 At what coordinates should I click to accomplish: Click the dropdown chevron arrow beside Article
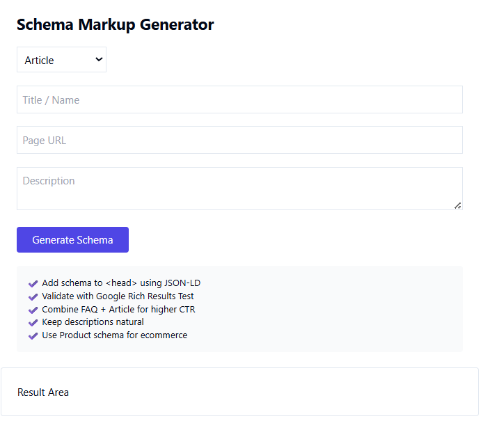pyautogui.click(x=99, y=60)
